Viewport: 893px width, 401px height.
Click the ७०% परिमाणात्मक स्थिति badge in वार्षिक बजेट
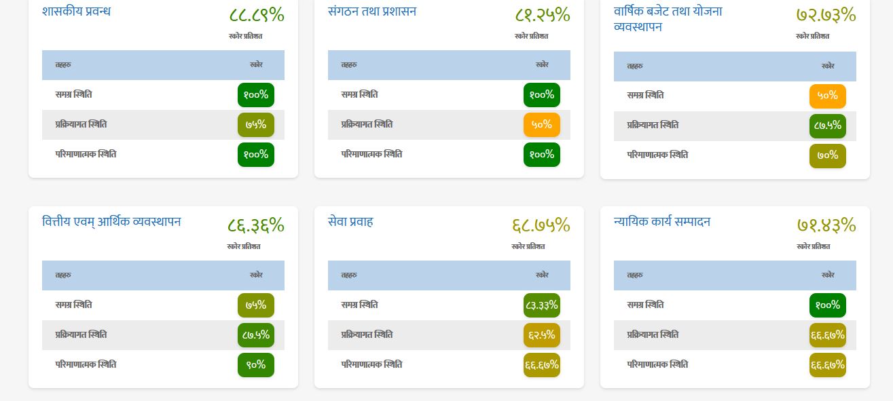[827, 156]
